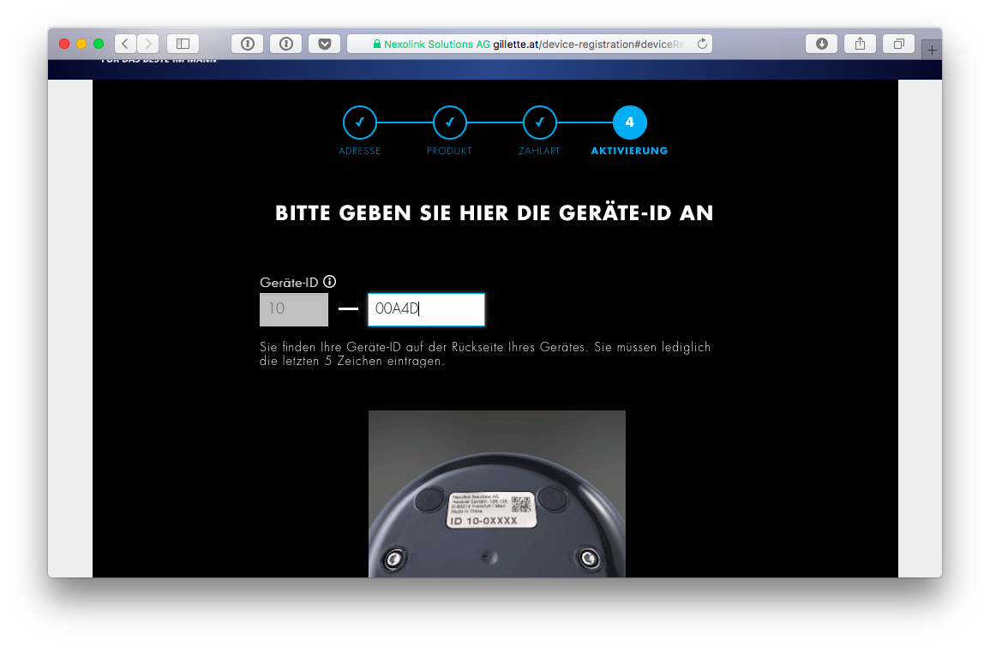The height and width of the screenshot is (646, 990).
Task: Go forward with Safari's forward arrow
Action: pyautogui.click(x=148, y=44)
